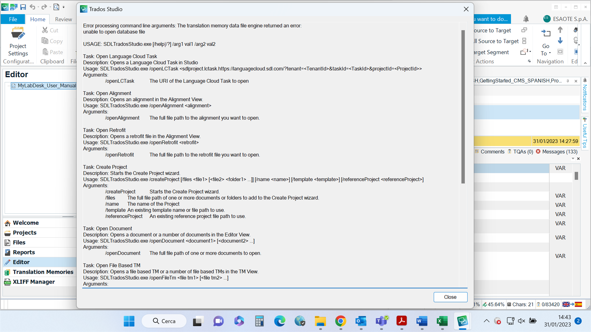Launch Google Chrome from the taskbar
591x332 pixels.
pyautogui.click(x=340, y=321)
